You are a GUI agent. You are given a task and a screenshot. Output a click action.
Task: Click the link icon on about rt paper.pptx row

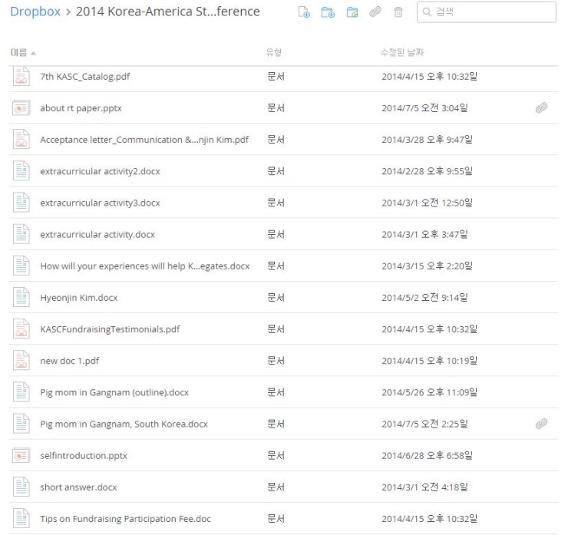pyautogui.click(x=541, y=107)
